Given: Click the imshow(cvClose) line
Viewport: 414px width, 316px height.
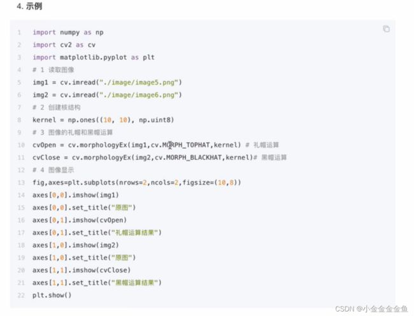Looking at the screenshot, I should (x=82, y=270).
